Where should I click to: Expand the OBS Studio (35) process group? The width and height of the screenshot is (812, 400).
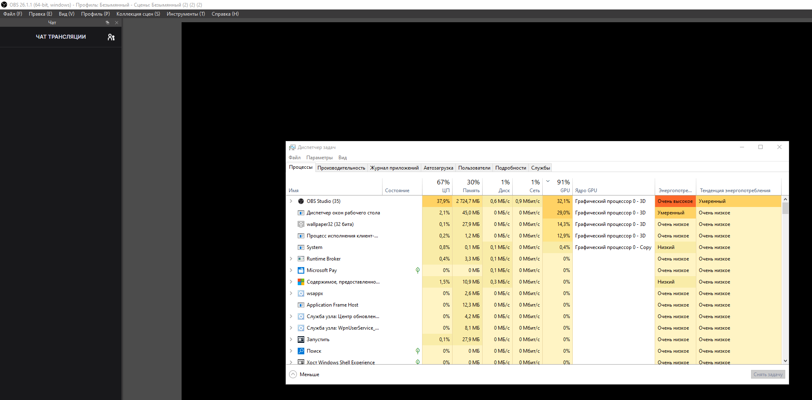coord(292,201)
